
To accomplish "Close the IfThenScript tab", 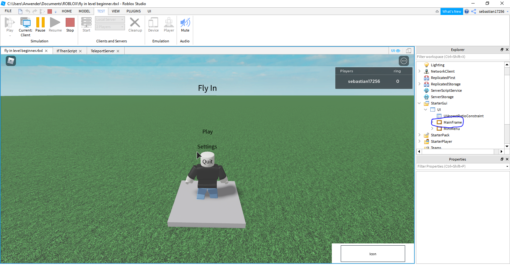I will click(80, 51).
